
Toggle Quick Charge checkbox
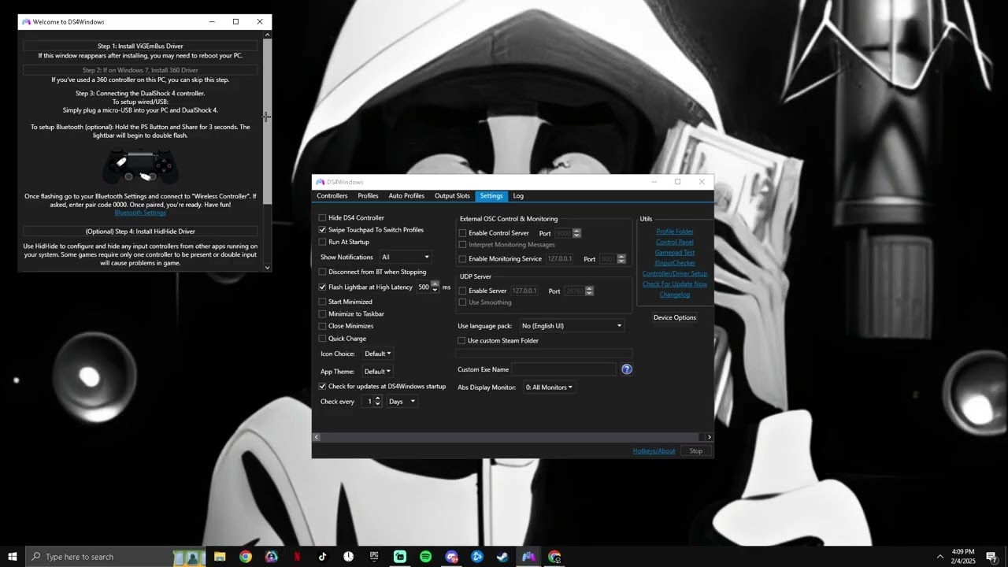[x=322, y=339]
